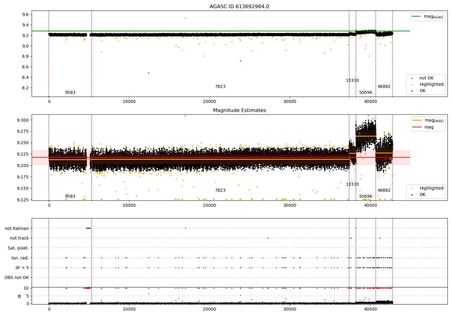452x316 pixels.
Task: Click OBSID label 13330 in Magnitude Estimates plot
Action: click(352, 184)
